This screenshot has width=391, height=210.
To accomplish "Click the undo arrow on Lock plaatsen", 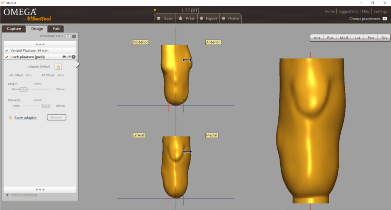I will [64, 57].
